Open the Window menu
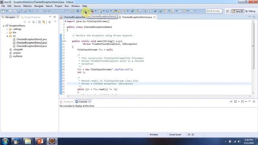The height and width of the screenshot is (145, 258). [x=75, y=6]
